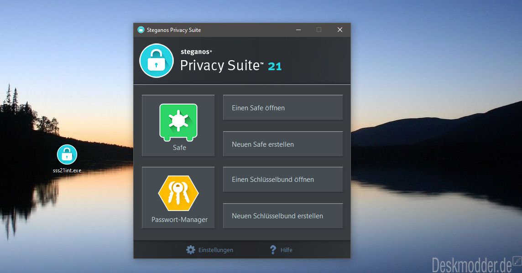Viewport: 522px width, 273px height.
Task: Click Neuen Safe erstellen button
Action: point(283,144)
